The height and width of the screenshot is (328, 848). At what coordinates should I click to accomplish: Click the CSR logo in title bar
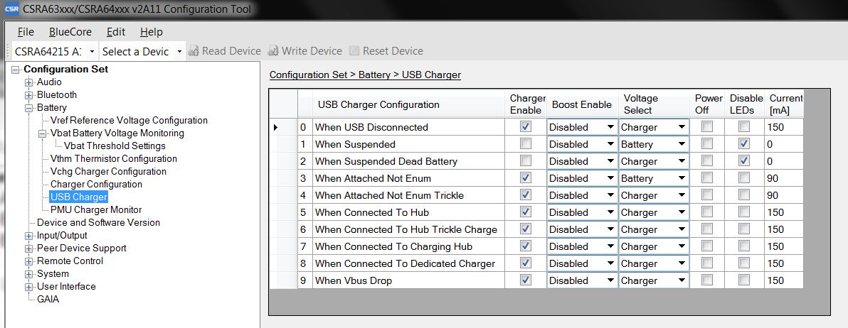10,9
